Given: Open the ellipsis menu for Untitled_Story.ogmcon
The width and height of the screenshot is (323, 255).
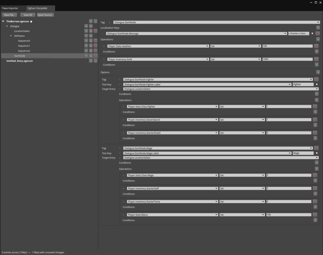Looking at the screenshot, I should point(96,61).
